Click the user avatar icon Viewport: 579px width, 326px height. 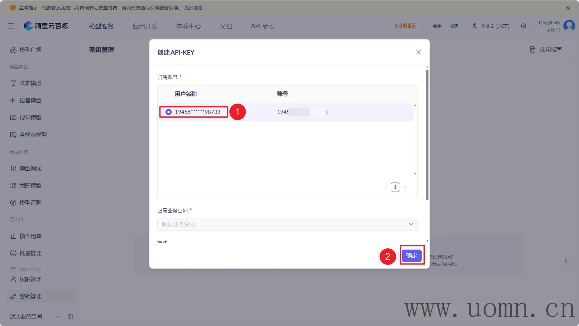[569, 26]
